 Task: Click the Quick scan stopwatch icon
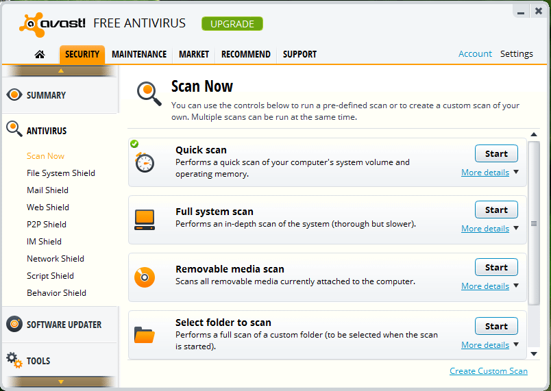[x=145, y=162]
